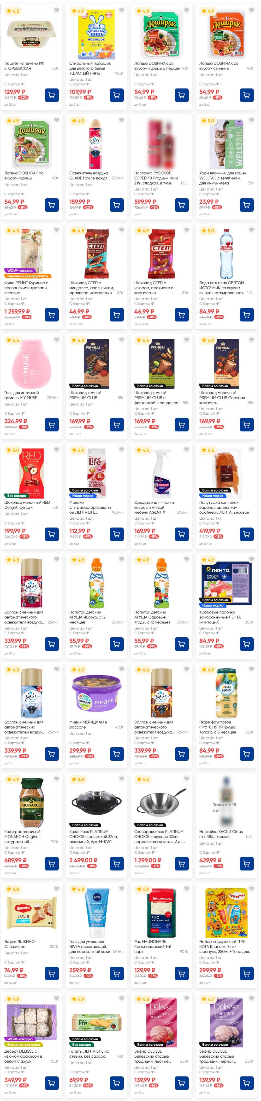Image resolution: width=261 pixels, height=1101 pixels.
Task: Mark Шоколад RED Delight as favorite
Action: [57, 450]
